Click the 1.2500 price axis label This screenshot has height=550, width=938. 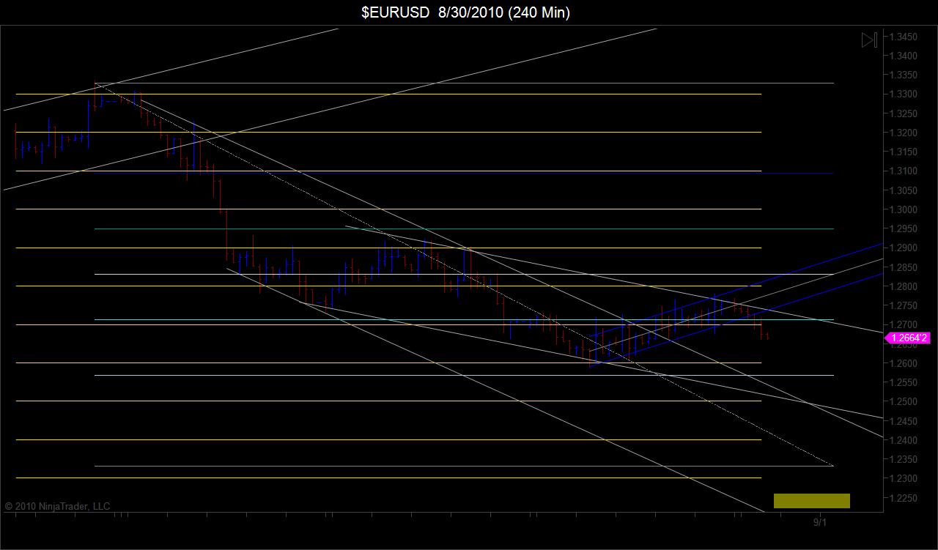904,401
